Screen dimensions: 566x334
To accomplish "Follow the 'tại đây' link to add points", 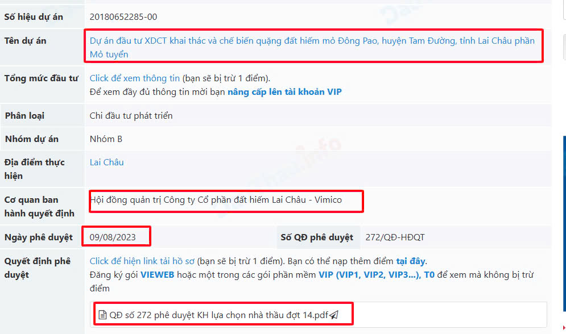I will tap(411, 261).
